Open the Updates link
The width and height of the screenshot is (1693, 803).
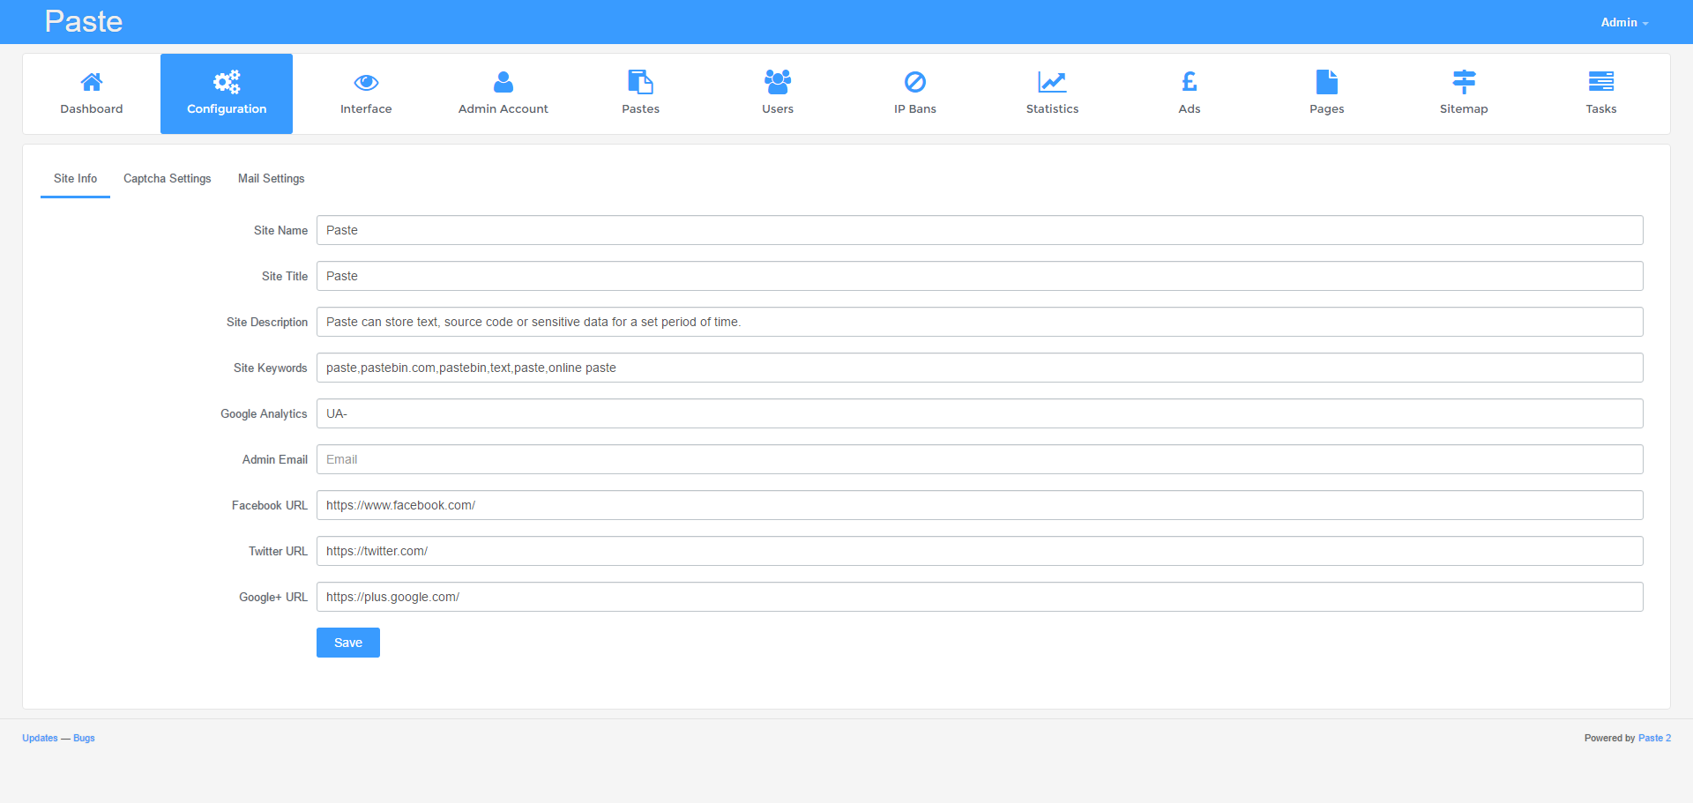coord(39,738)
